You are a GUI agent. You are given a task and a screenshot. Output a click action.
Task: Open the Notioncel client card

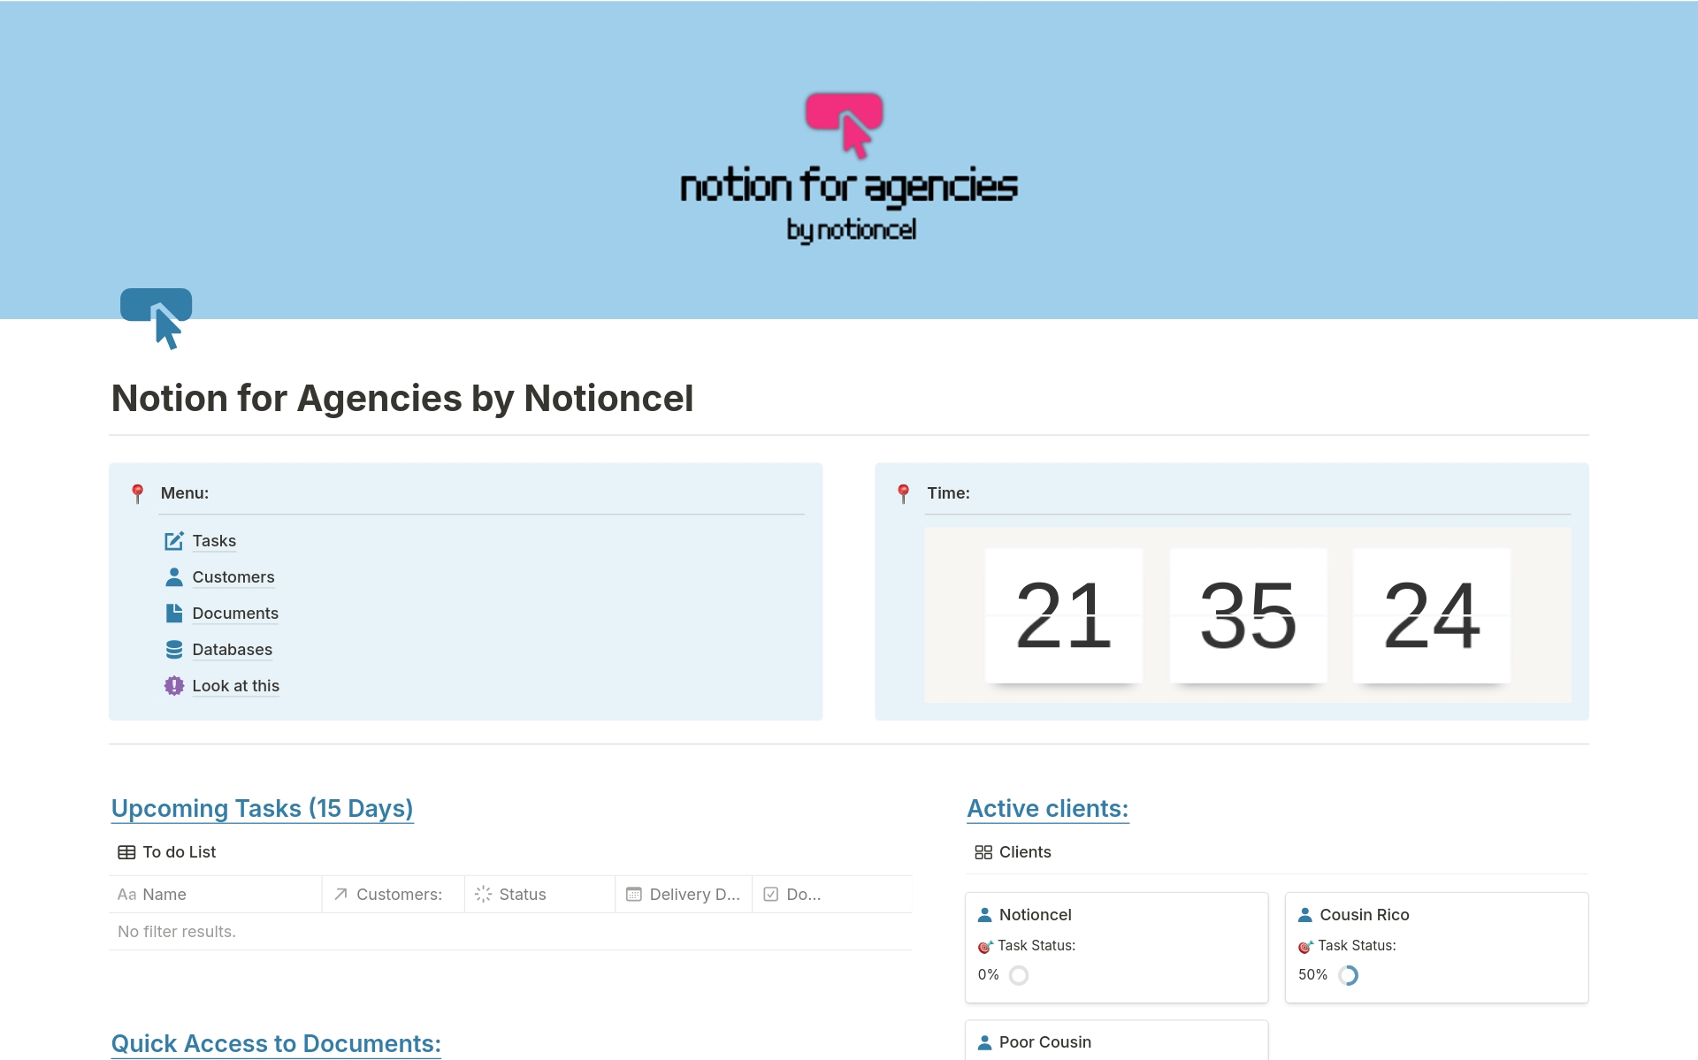click(1035, 915)
